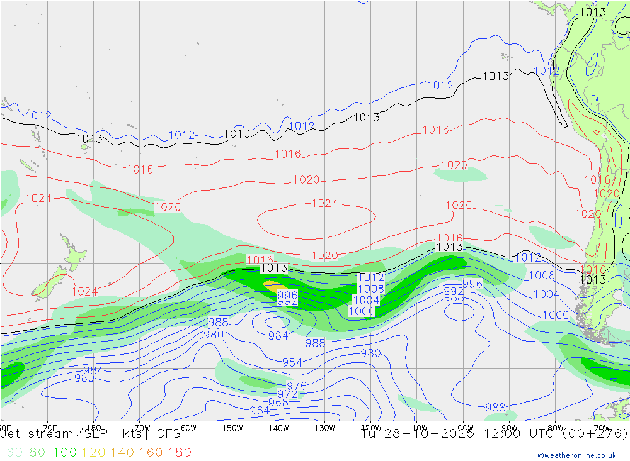Select the 80 knots legend value
Image resolution: width=630 pixels, height=461 pixels.
[x=37, y=452]
